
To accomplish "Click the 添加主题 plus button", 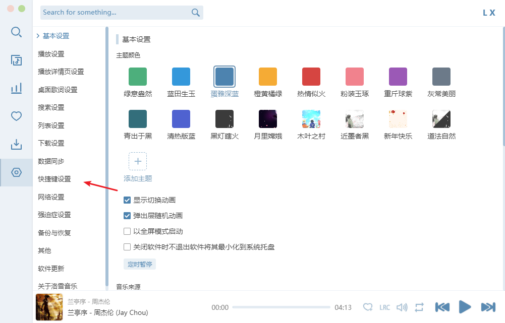I will tap(138, 162).
